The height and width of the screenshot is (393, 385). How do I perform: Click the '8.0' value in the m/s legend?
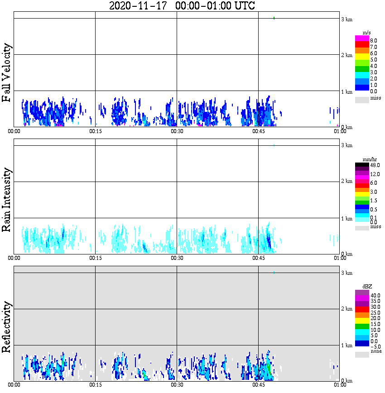point(374,41)
